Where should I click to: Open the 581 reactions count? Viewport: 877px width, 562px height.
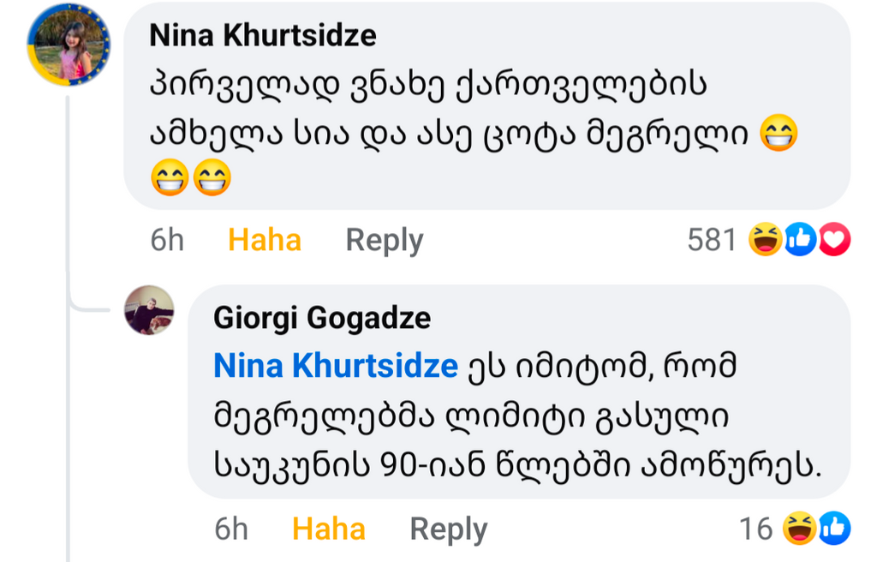712,240
